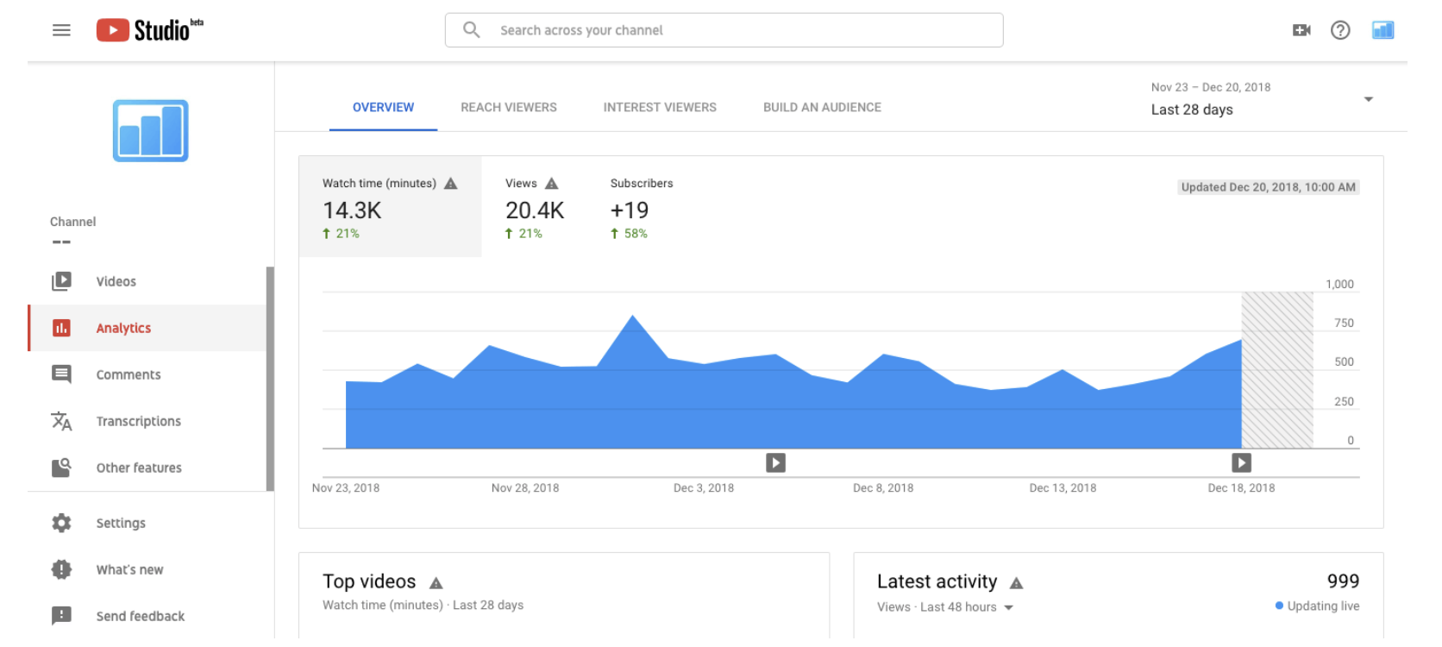Select the Watch time metric card
Image resolution: width=1442 pixels, height=647 pixels.
[390, 207]
